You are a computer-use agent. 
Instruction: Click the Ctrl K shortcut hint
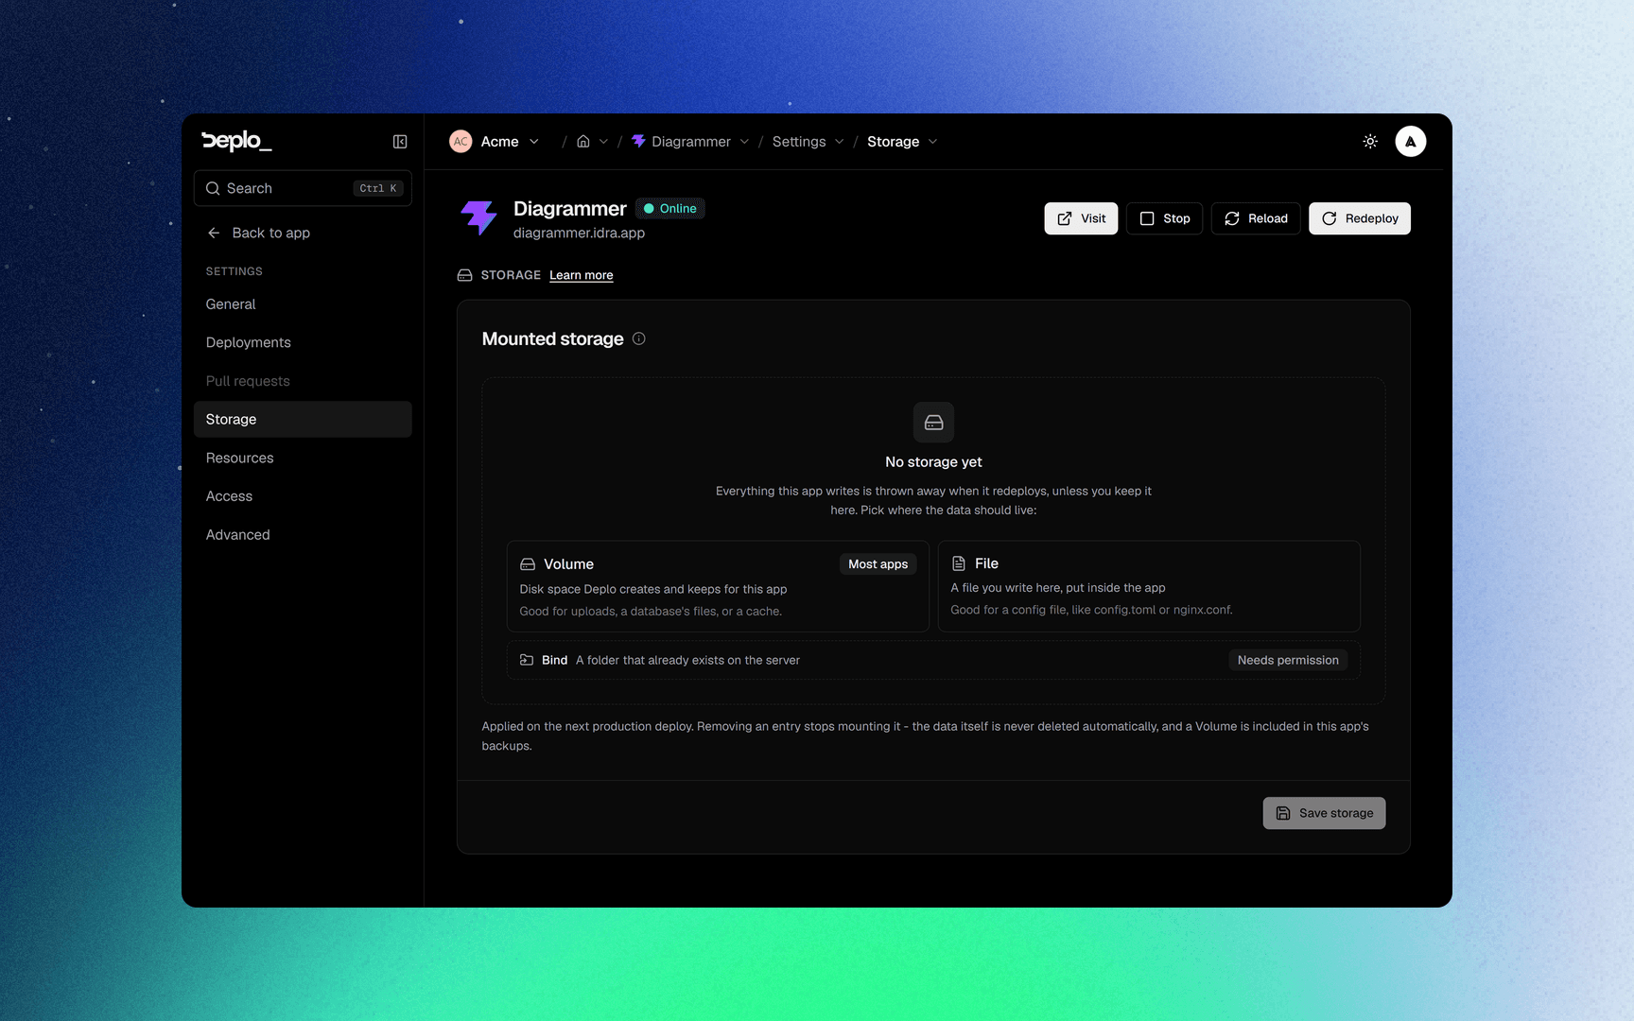tap(378, 188)
